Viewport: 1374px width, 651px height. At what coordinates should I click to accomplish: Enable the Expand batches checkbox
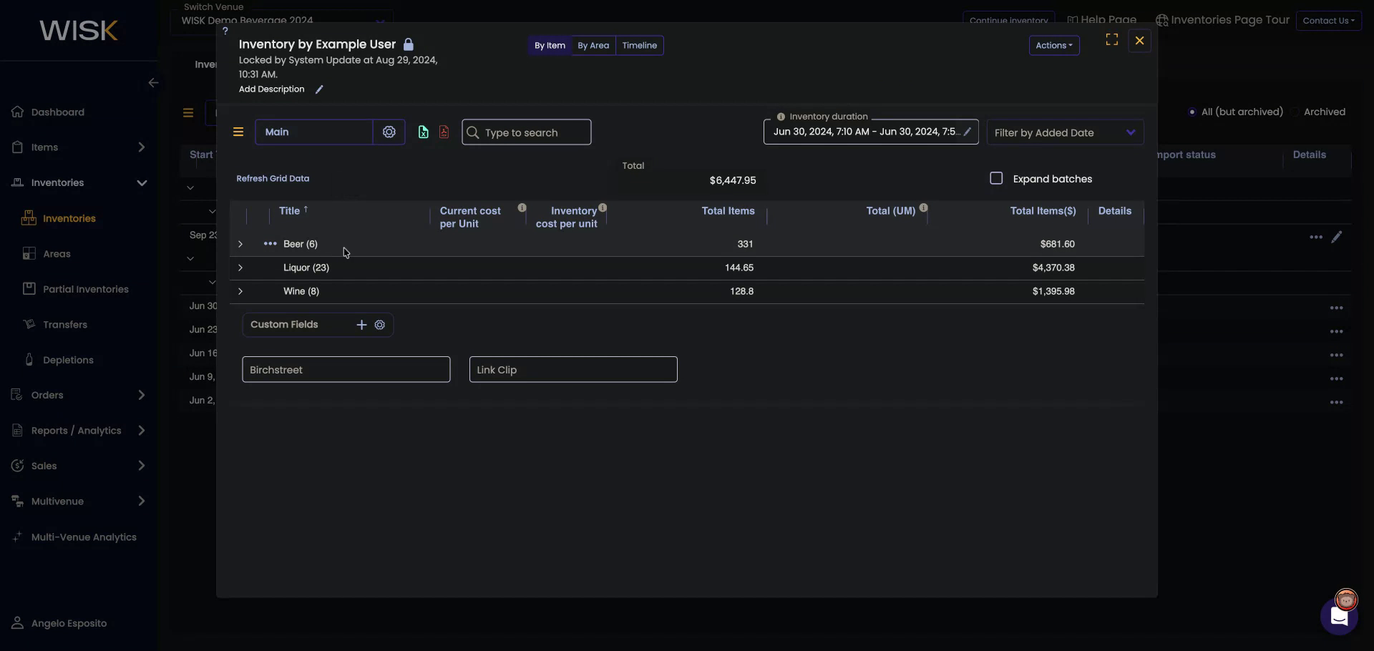coord(997,178)
